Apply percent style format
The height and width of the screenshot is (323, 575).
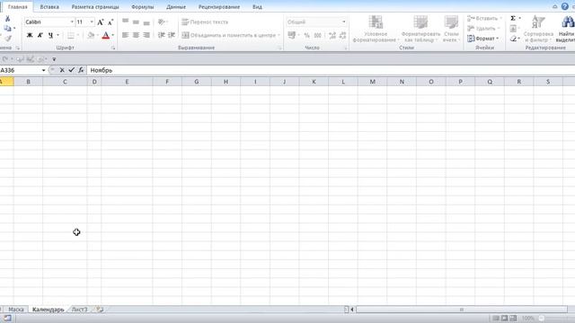point(307,35)
